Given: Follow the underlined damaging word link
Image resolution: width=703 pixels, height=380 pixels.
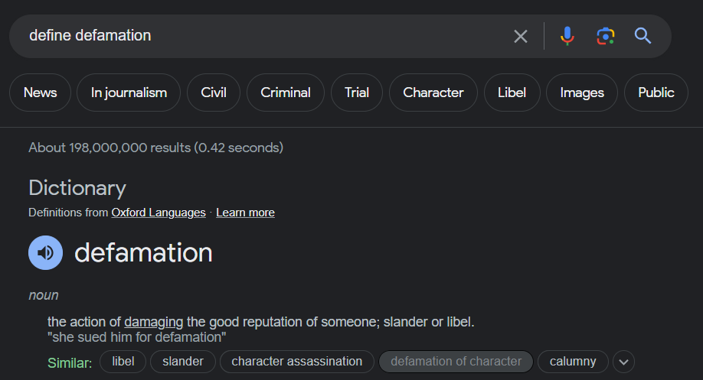Looking at the screenshot, I should (x=153, y=322).
